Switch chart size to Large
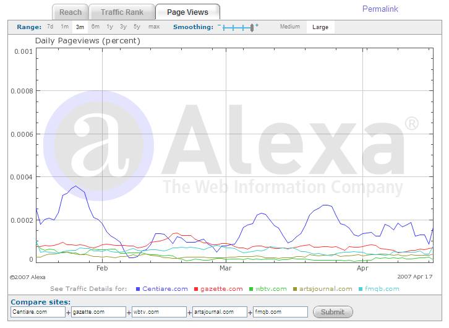Viewport: 449px width, 328px height. coord(320,27)
